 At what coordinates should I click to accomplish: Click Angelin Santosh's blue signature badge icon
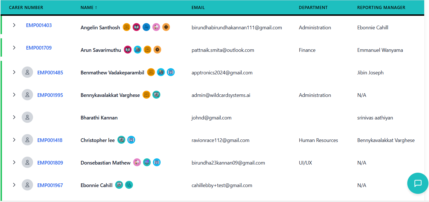146,27
